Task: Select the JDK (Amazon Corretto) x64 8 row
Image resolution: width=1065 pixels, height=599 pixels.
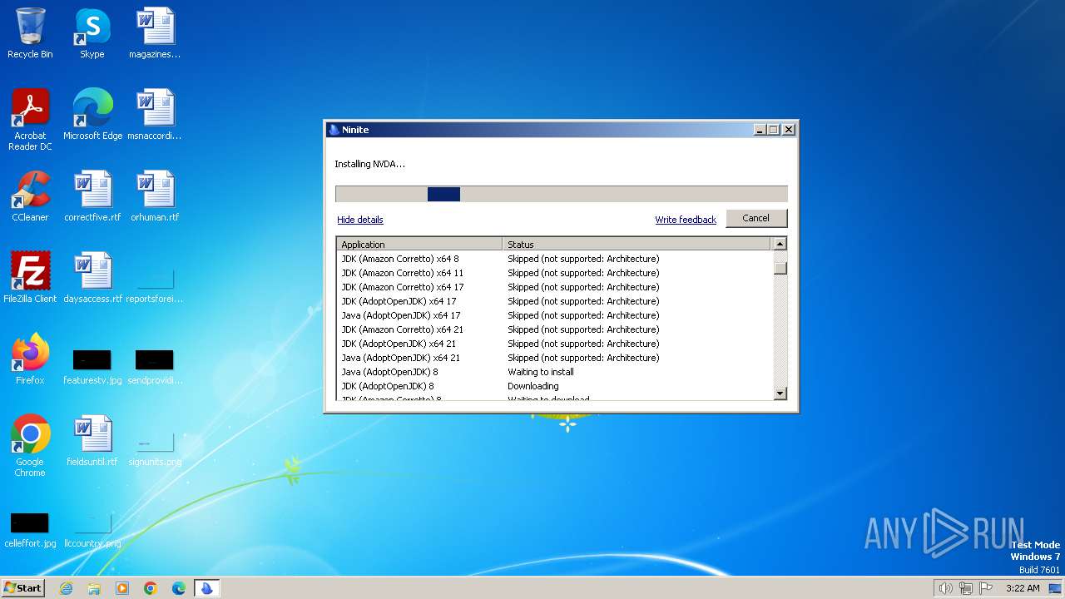Action: click(554, 259)
